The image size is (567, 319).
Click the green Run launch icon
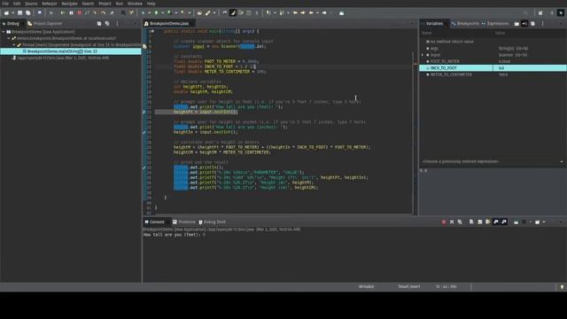click(x=156, y=12)
